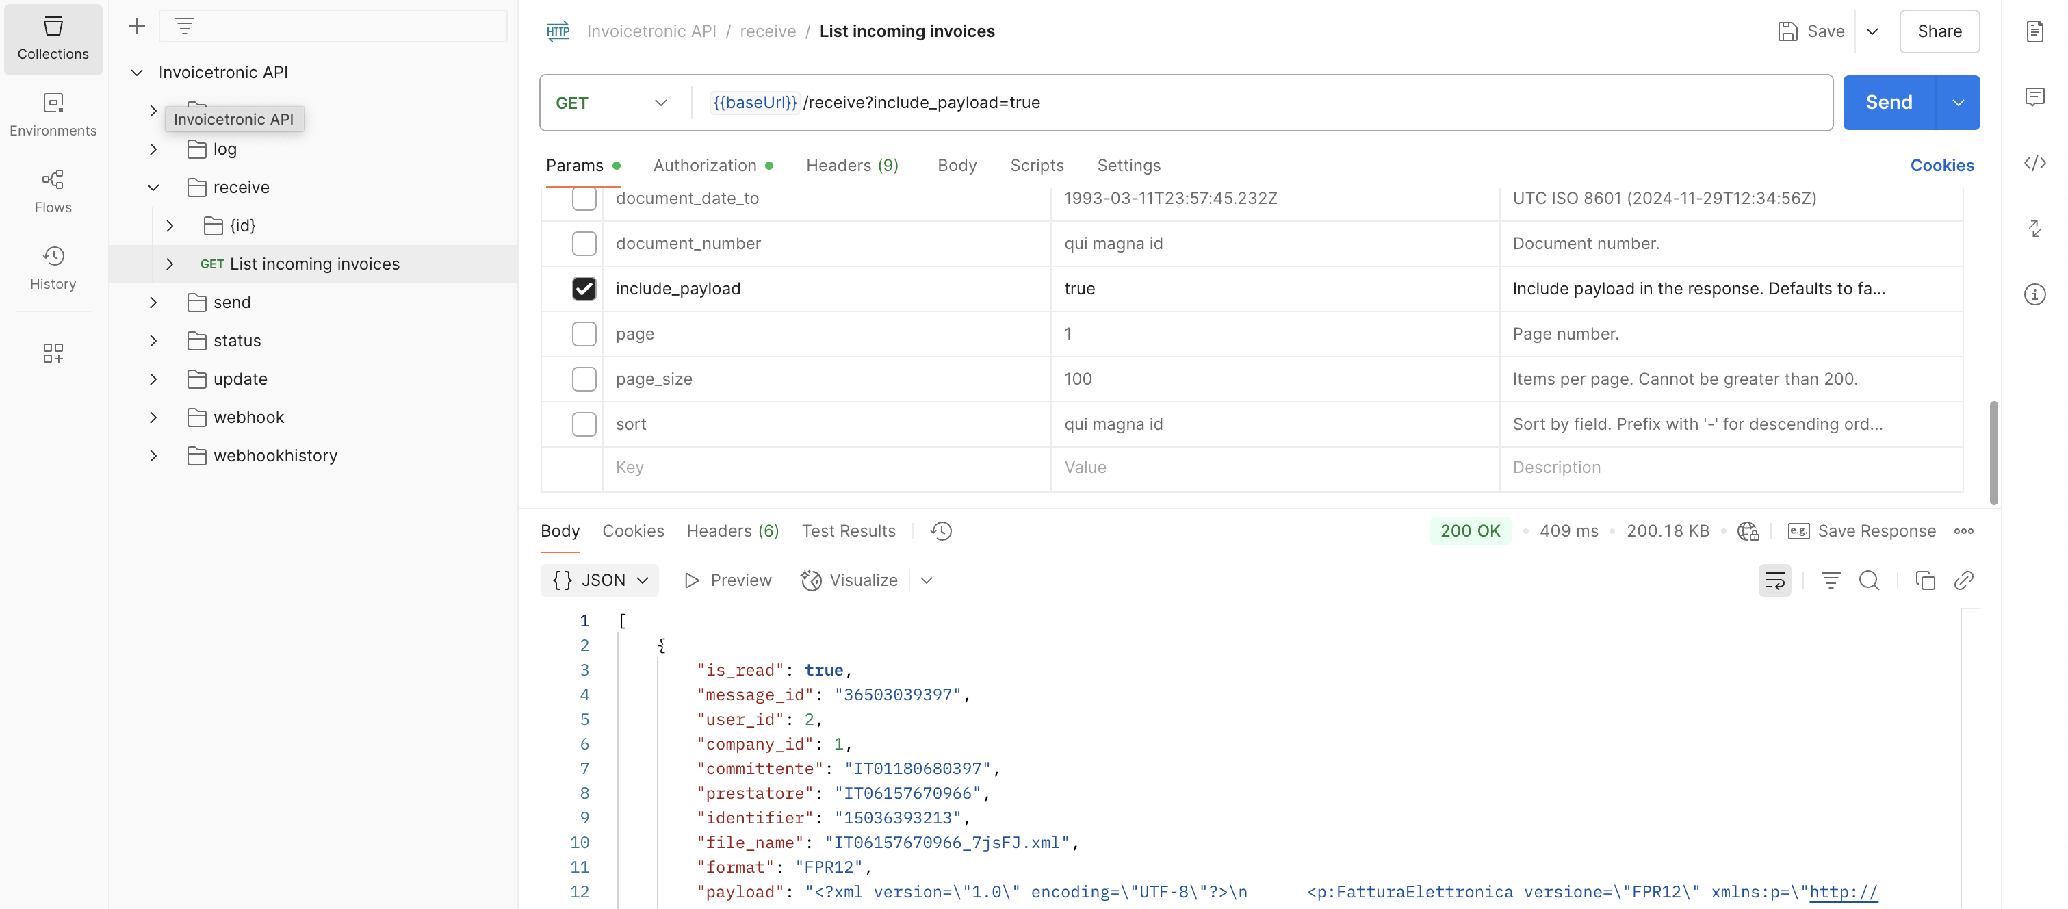Toggle word wrap in response body
This screenshot has height=909, width=2068.
1774,580
